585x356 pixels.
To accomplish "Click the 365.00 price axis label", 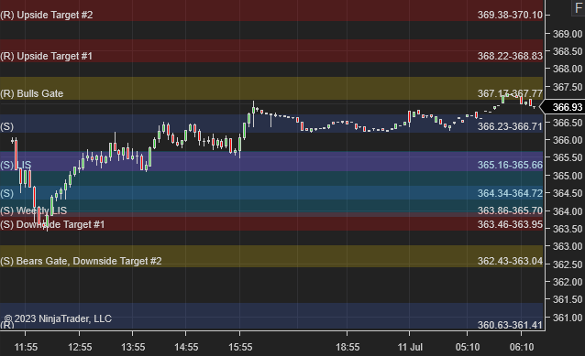I will point(567,176).
